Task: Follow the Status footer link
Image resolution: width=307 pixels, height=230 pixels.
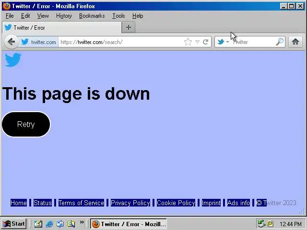Action: point(43,203)
